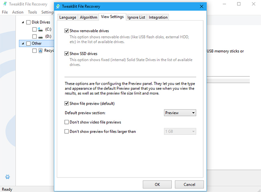The image size is (261, 192).
Task: Uncheck Show removable drives
Action: [67, 31]
